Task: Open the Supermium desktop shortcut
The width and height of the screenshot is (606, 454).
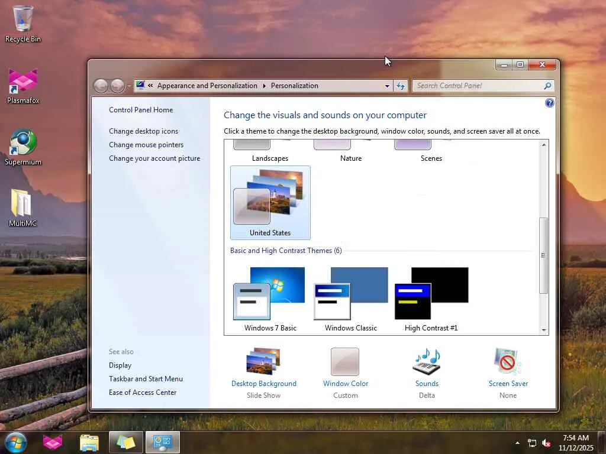Action: (23, 147)
